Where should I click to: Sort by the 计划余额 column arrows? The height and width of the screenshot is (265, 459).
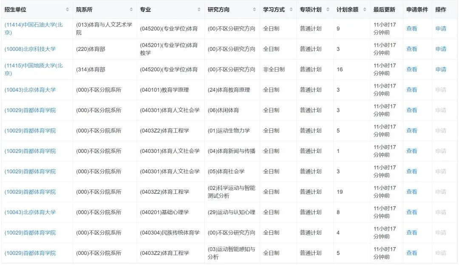point(365,9)
